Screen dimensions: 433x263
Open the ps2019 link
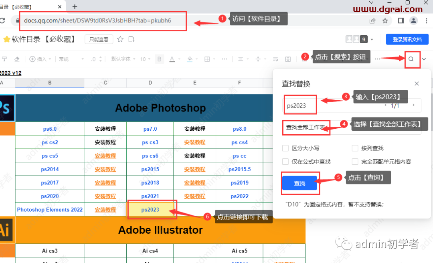click(x=239, y=183)
